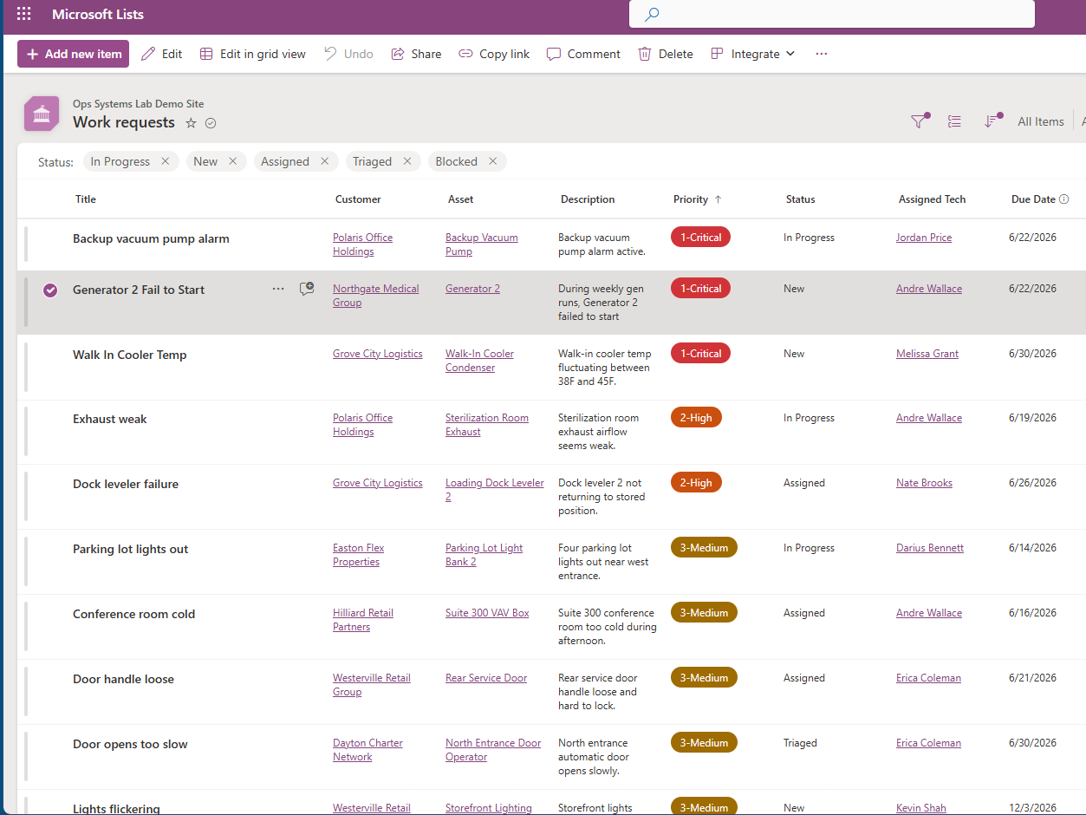Click inside the search box
The image size is (1086, 815).
point(832,14)
